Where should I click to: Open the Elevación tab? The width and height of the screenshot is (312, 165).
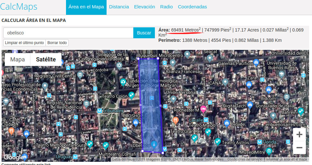[x=145, y=7]
